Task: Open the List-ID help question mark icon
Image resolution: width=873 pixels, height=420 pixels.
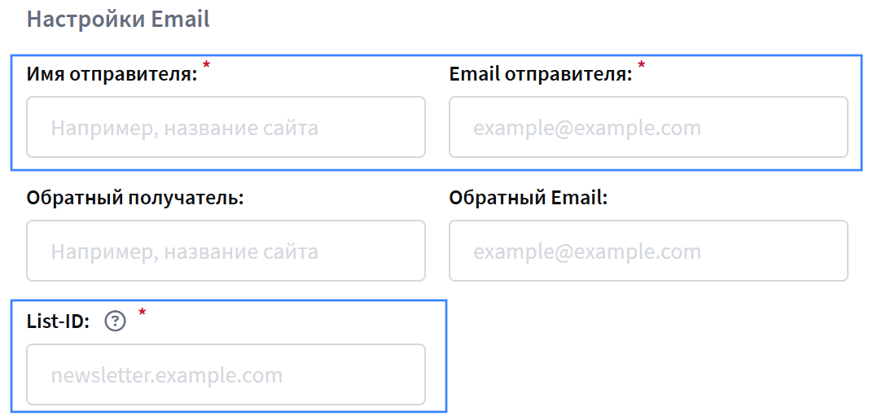Action: (116, 322)
